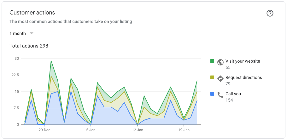
Task: Click the 7.5 y-axis value
Action: pyautogui.click(x=16, y=108)
